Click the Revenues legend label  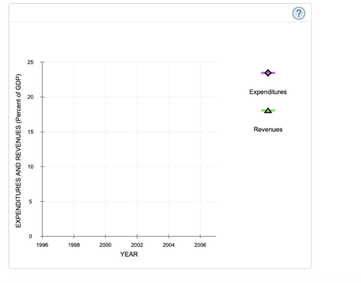[268, 130]
